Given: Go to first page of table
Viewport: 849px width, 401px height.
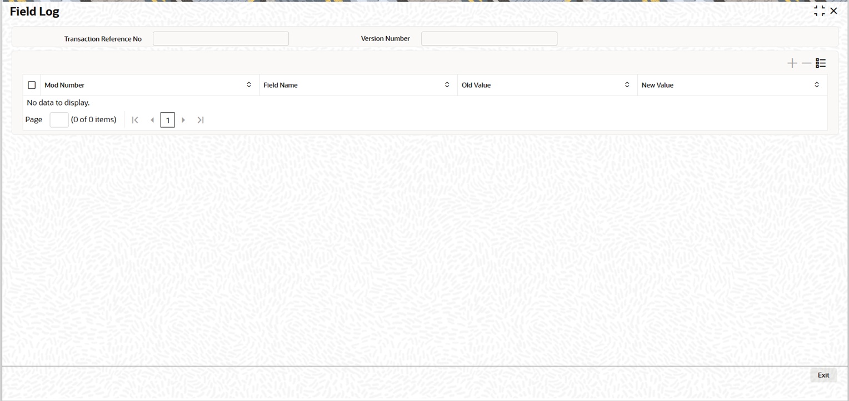Looking at the screenshot, I should 135,120.
